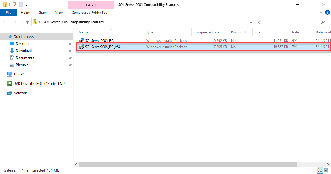Click the New folder quick access icon
331x174 pixels.
pos(21,5)
